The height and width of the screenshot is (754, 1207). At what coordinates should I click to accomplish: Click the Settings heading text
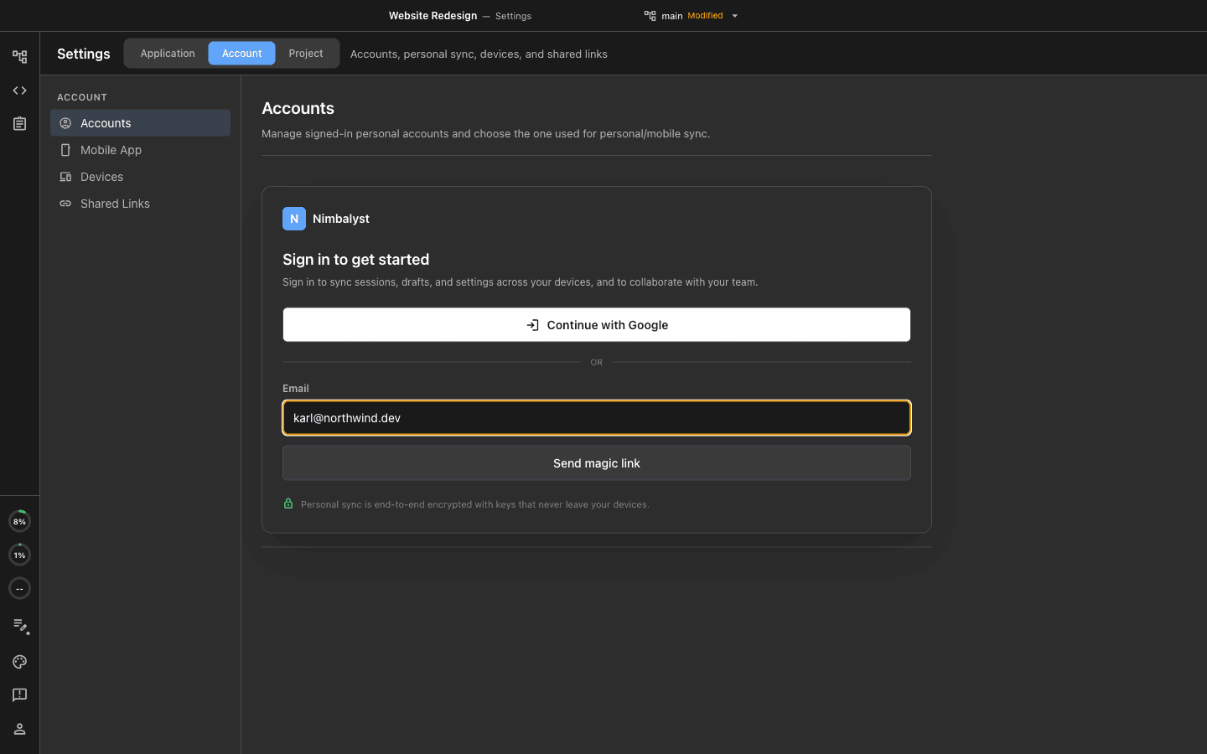pos(84,54)
